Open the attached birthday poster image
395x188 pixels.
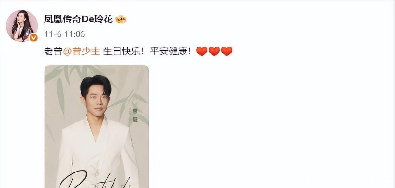click(96, 127)
